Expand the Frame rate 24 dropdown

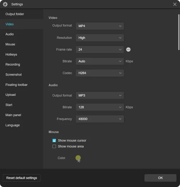[x=100, y=50]
